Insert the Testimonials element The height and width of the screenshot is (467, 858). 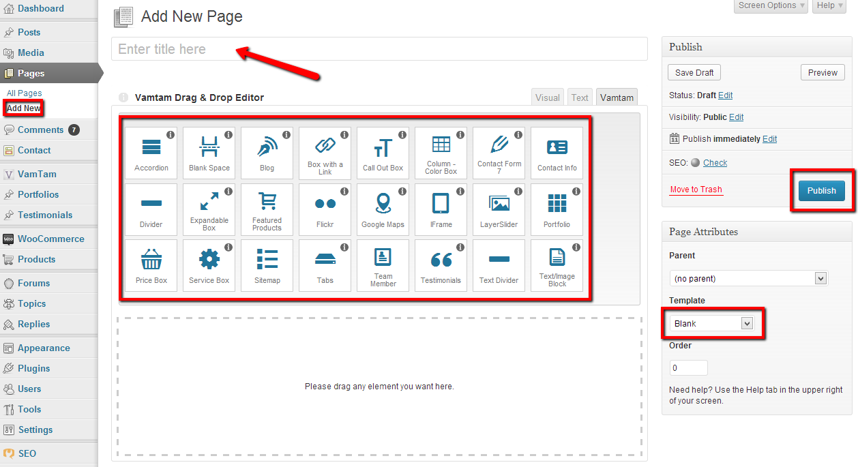[x=441, y=265]
